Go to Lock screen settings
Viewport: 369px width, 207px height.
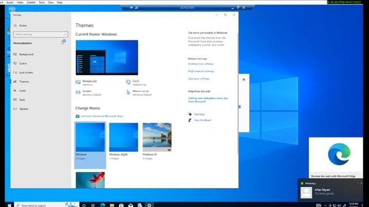click(x=25, y=72)
